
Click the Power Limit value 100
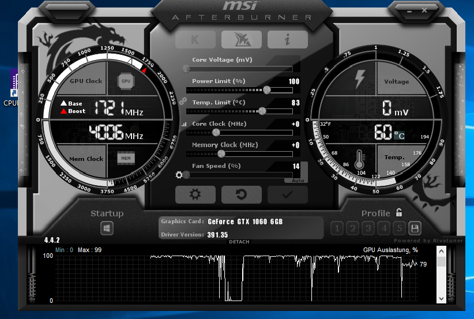click(x=294, y=81)
